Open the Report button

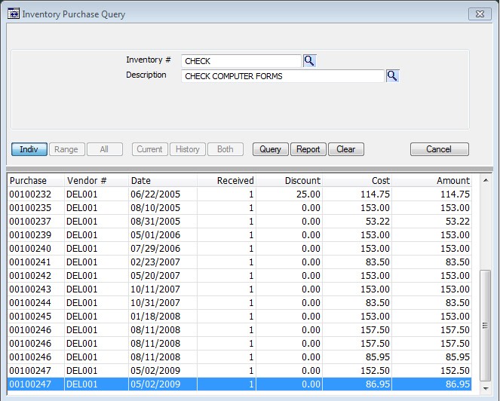pyautogui.click(x=308, y=149)
